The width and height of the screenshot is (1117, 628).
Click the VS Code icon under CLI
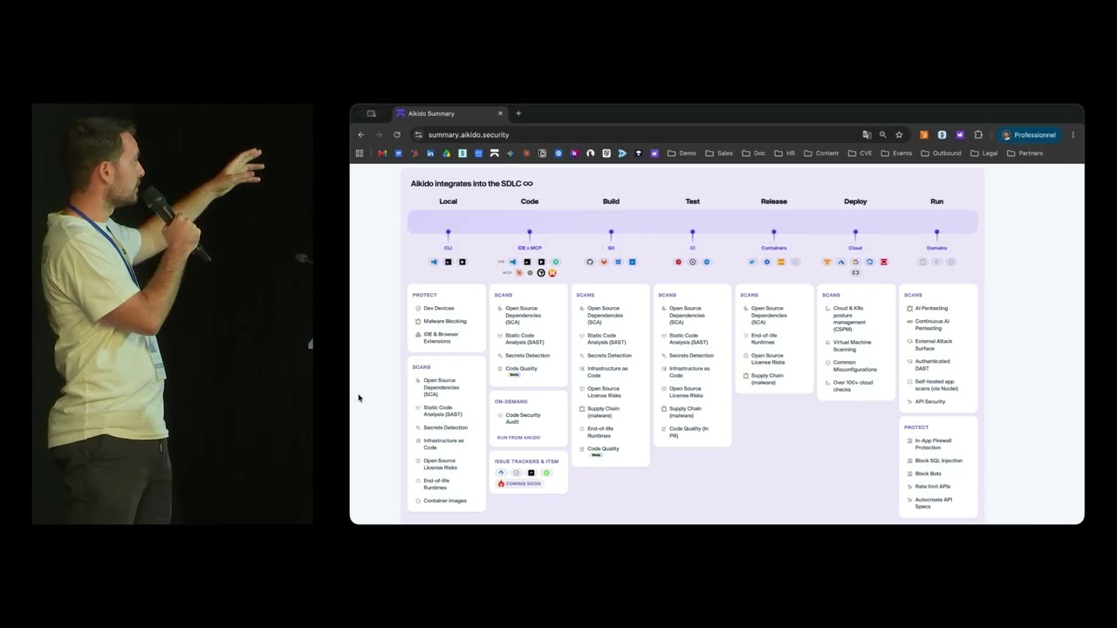[434, 262]
